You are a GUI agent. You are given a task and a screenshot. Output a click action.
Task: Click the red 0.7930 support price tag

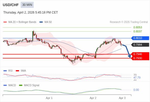(140, 58)
